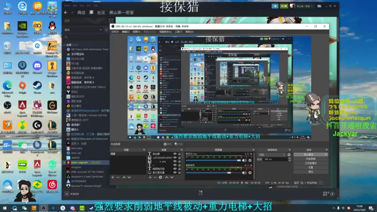Open scene transition properties gear in OBS
This screenshot has width=377, height=212.
(289, 155)
